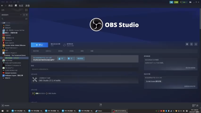201x113 pixels.
Task: Open the green notifications inbox
Action: click(x=176, y=2)
